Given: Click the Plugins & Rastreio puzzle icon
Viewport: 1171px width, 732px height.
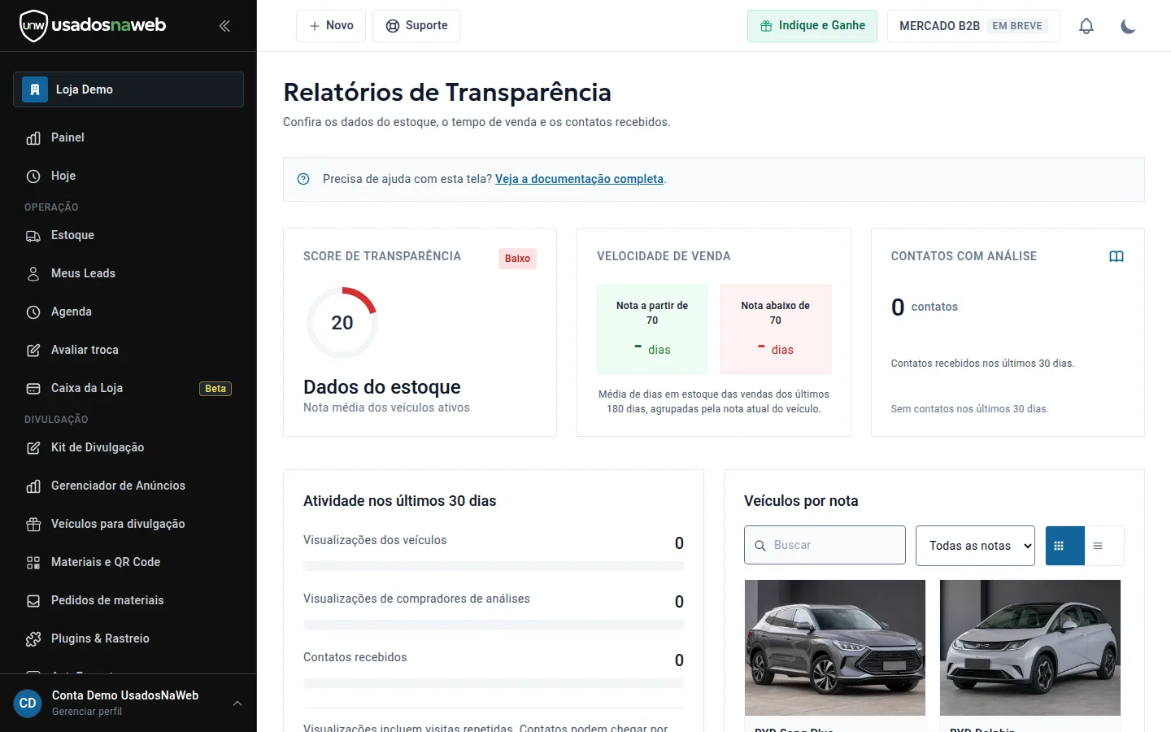Looking at the screenshot, I should (x=33, y=639).
